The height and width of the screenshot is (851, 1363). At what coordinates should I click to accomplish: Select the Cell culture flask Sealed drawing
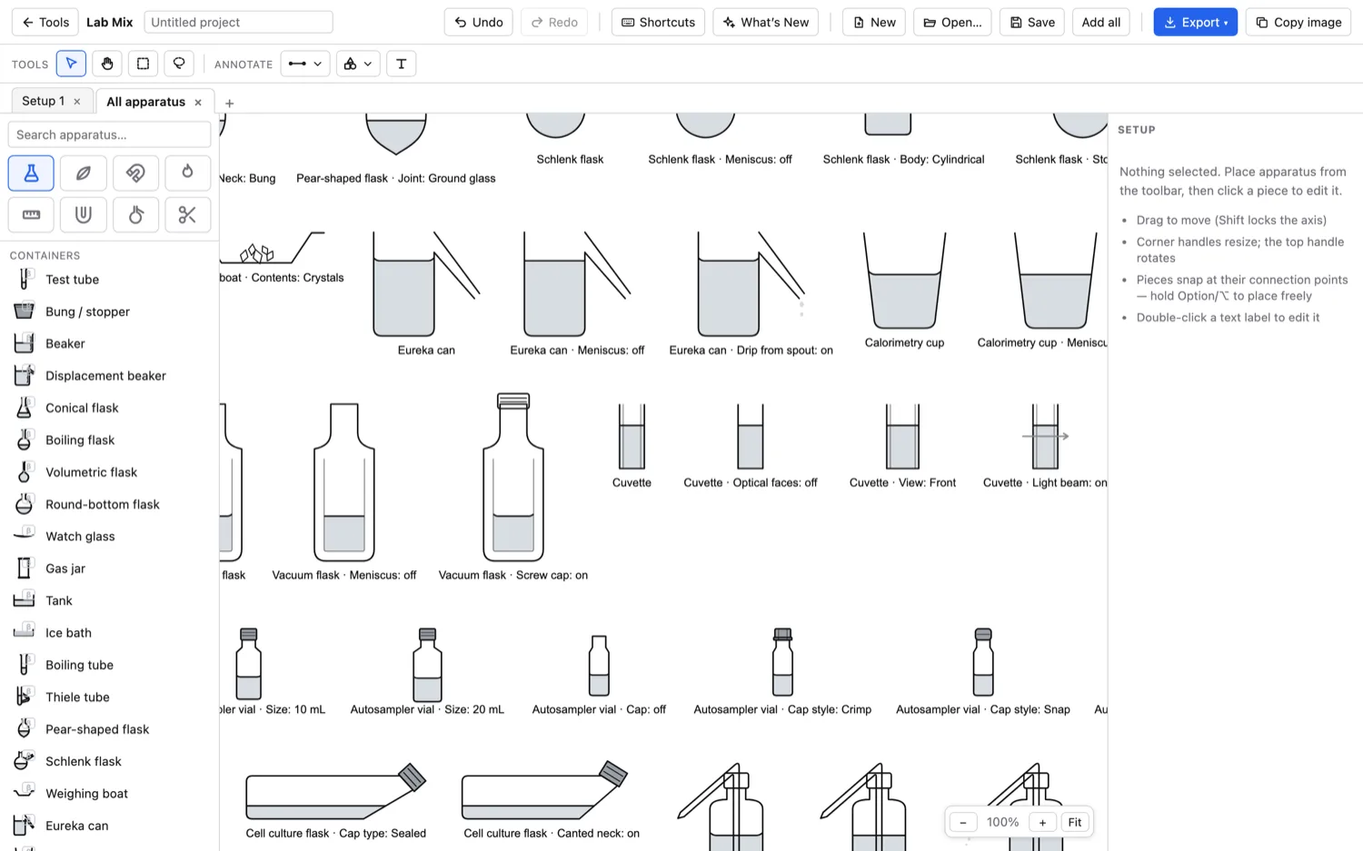click(x=335, y=791)
